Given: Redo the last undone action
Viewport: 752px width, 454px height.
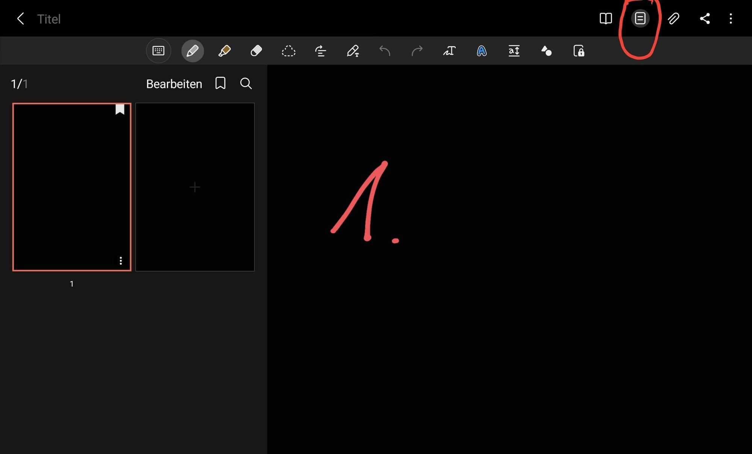Looking at the screenshot, I should [x=417, y=51].
